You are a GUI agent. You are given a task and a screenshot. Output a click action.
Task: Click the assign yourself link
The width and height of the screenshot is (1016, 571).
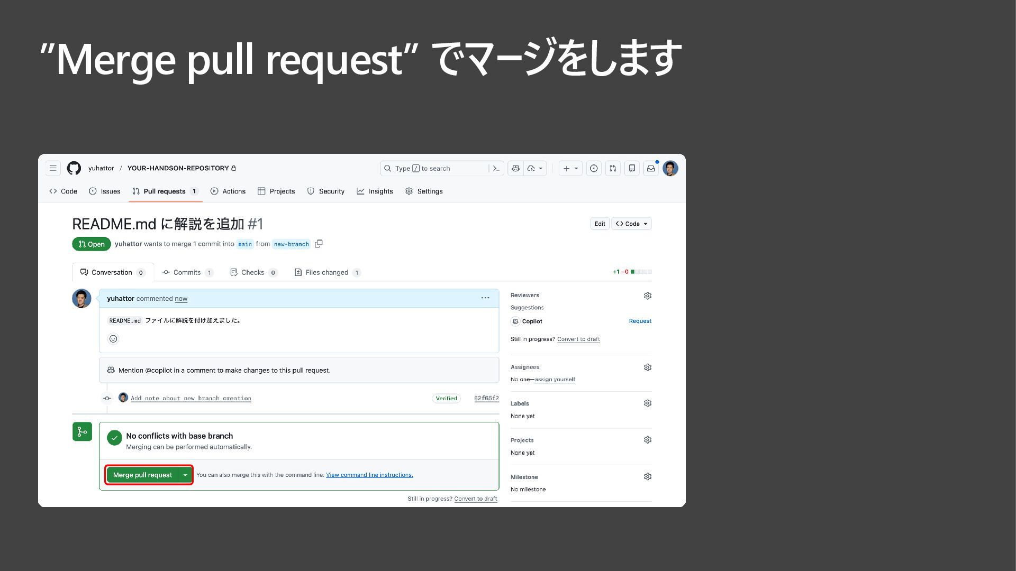tap(554, 380)
